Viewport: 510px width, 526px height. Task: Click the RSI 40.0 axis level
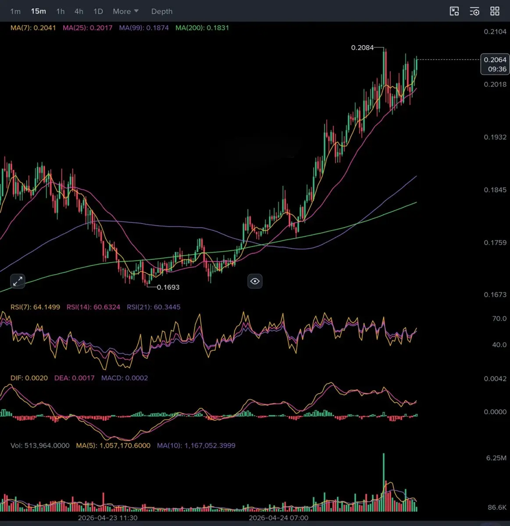[499, 345]
